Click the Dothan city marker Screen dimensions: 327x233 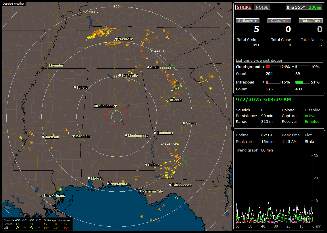146,164
